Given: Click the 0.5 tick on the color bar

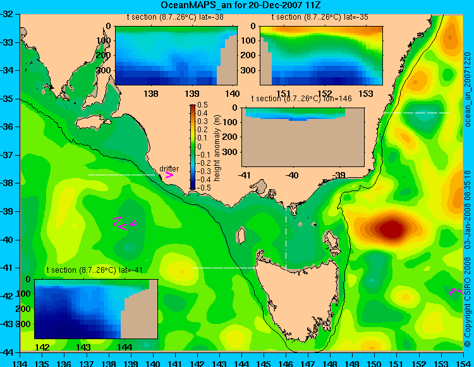Looking at the screenshot, I should pos(202,105).
